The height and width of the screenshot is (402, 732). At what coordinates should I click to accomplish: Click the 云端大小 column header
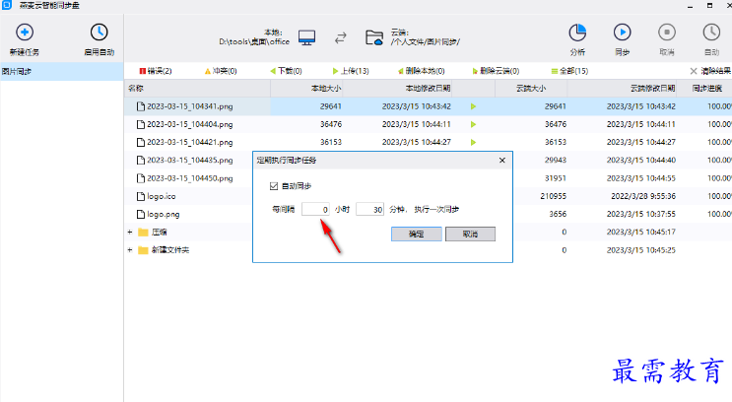click(531, 89)
